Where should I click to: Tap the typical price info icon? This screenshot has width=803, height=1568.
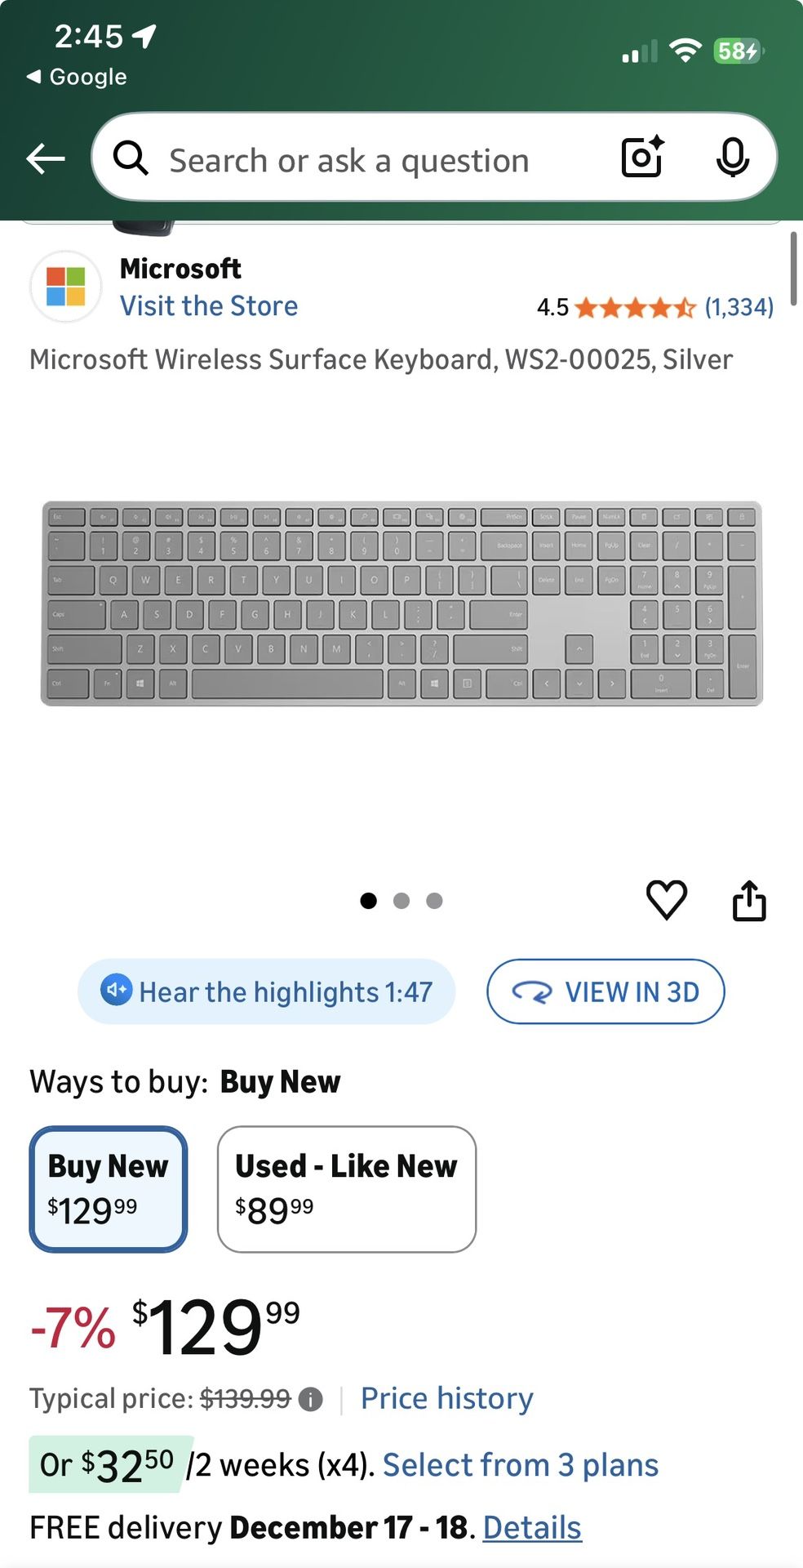click(310, 1400)
